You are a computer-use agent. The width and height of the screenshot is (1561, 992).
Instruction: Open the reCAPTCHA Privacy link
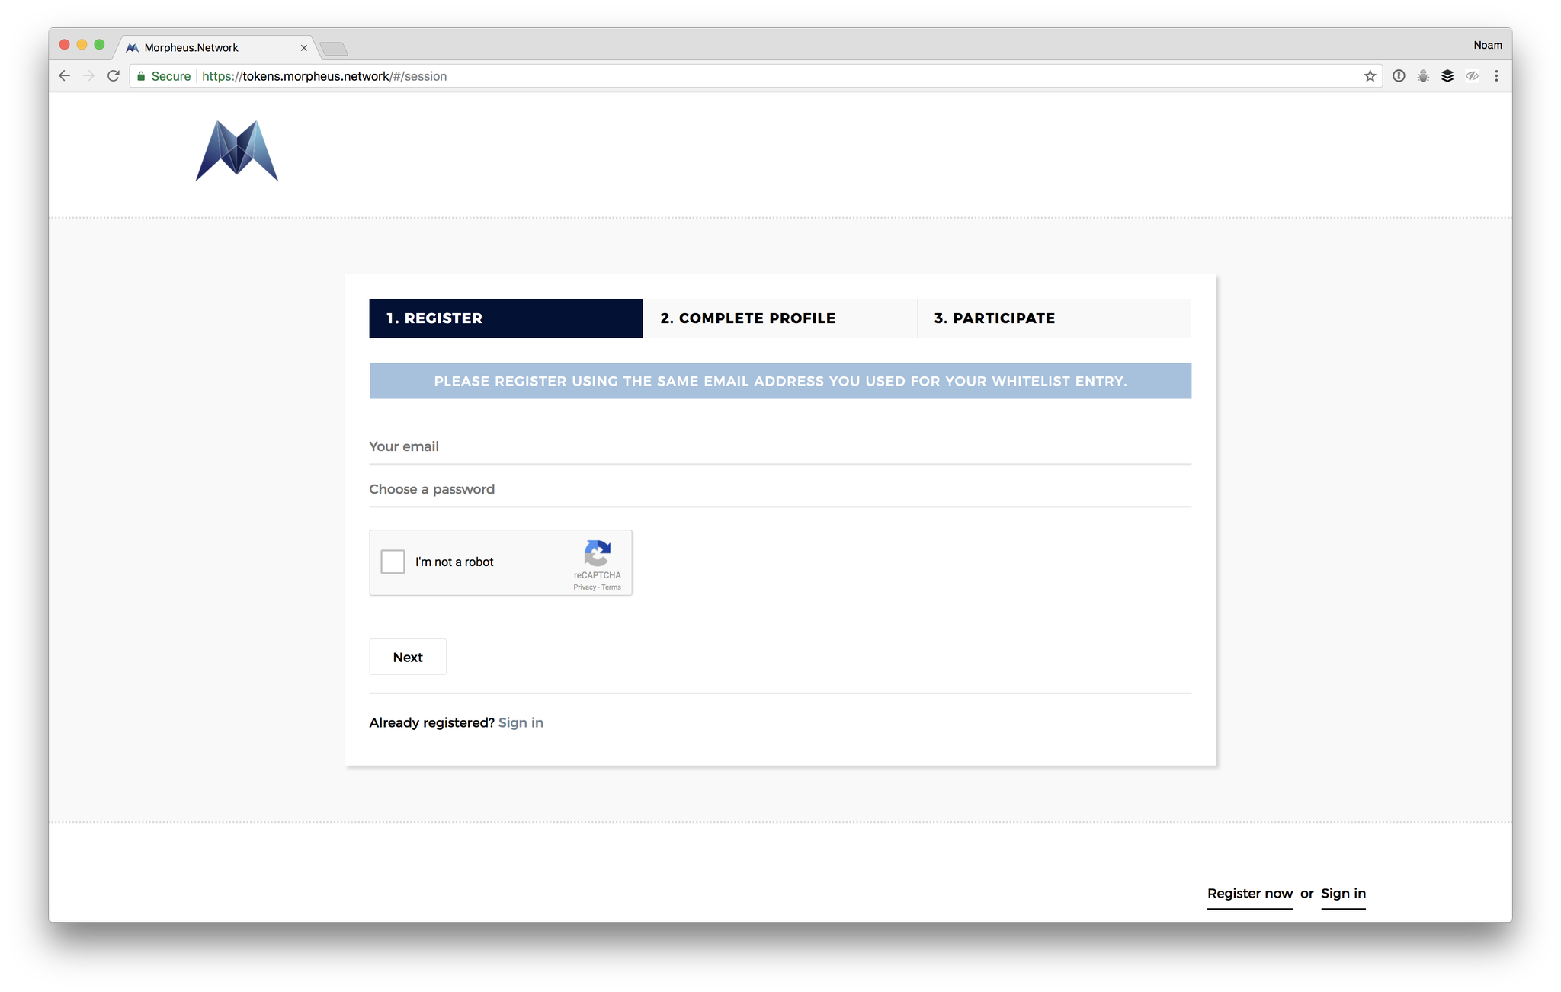(x=584, y=587)
